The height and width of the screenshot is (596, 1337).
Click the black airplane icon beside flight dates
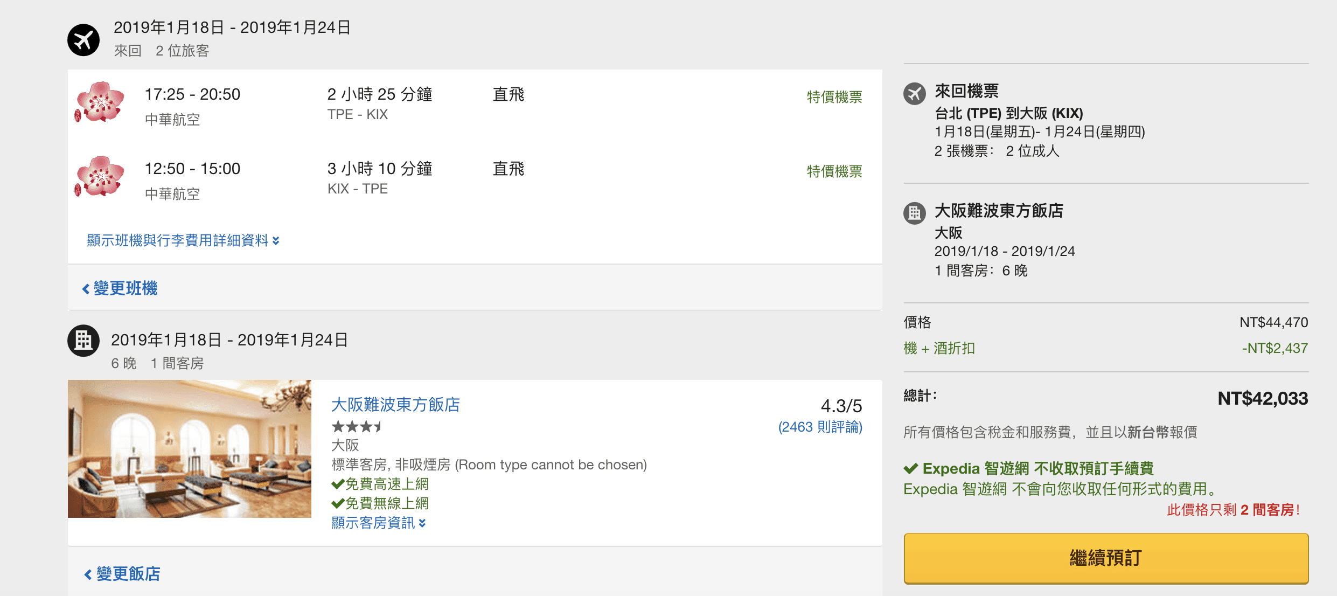83,40
